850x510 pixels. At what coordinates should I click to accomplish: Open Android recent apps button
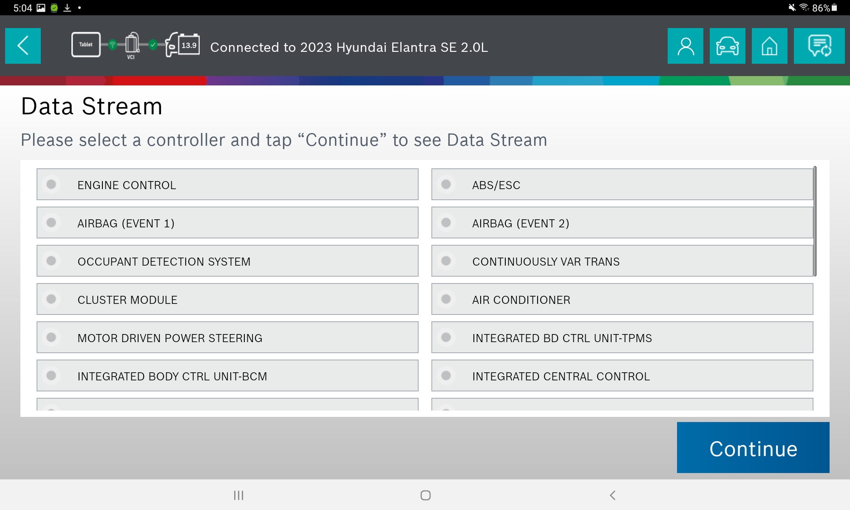238,495
